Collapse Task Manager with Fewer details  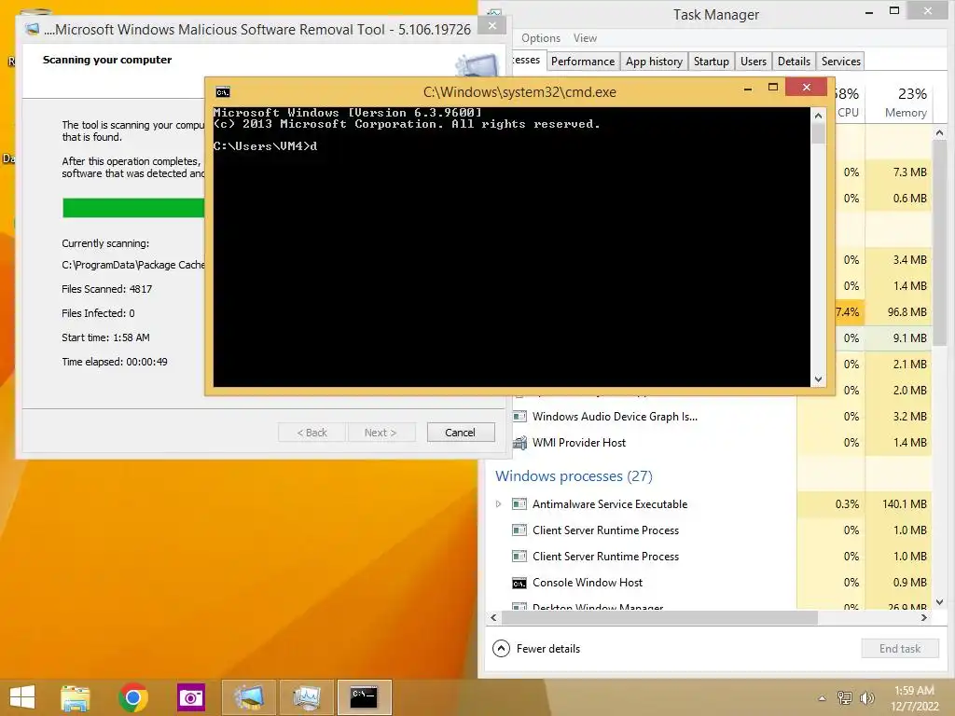click(x=536, y=649)
